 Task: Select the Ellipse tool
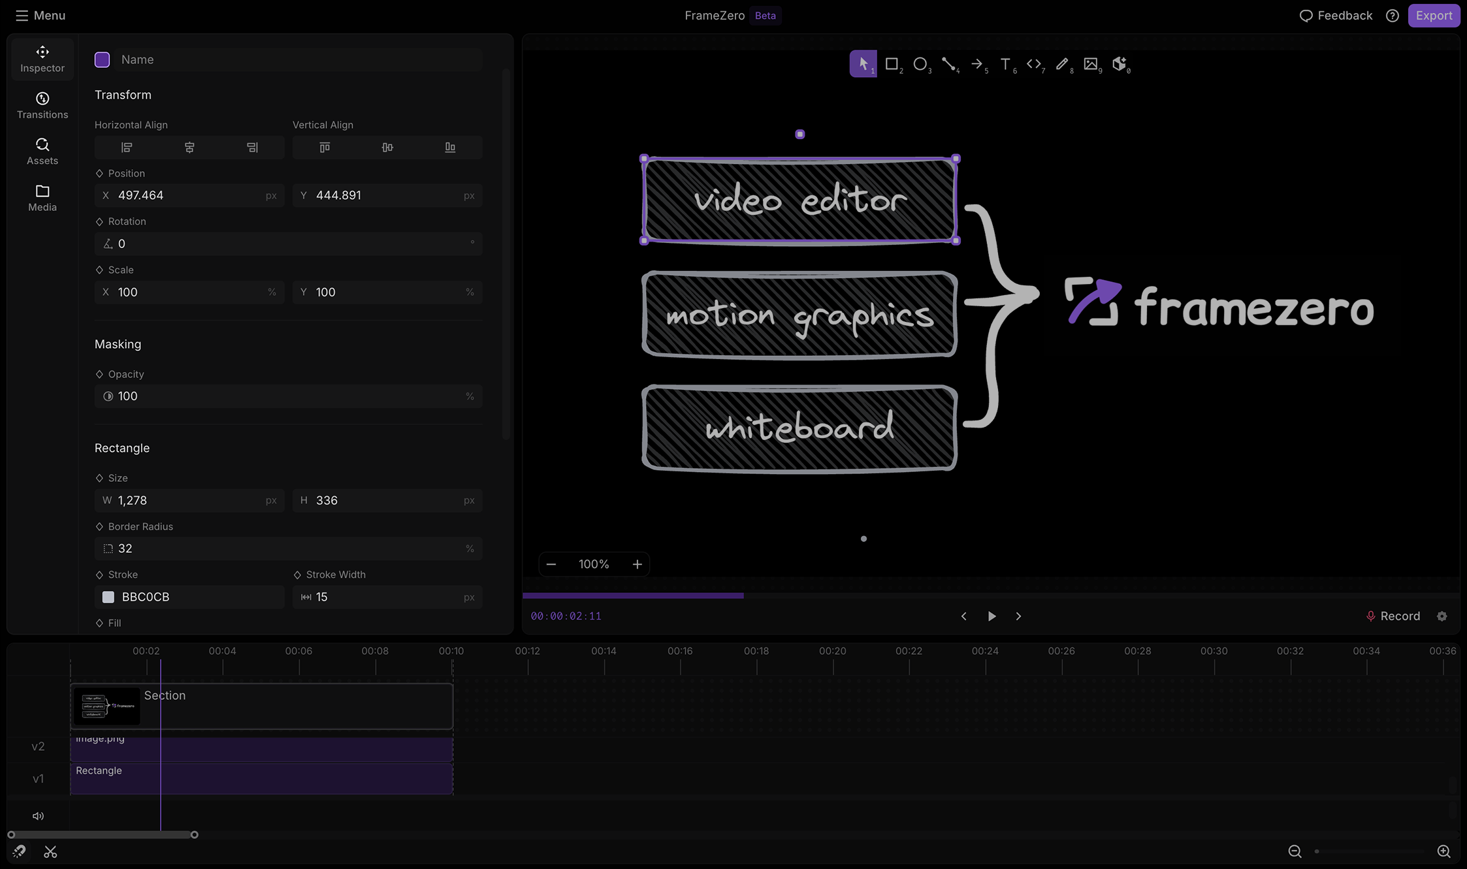click(x=922, y=63)
